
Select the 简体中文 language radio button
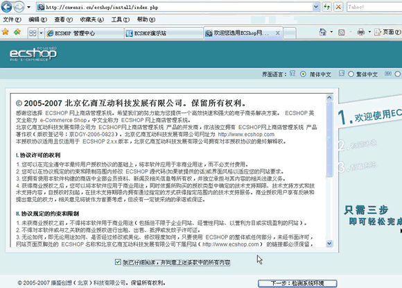pyautogui.click(x=303, y=74)
